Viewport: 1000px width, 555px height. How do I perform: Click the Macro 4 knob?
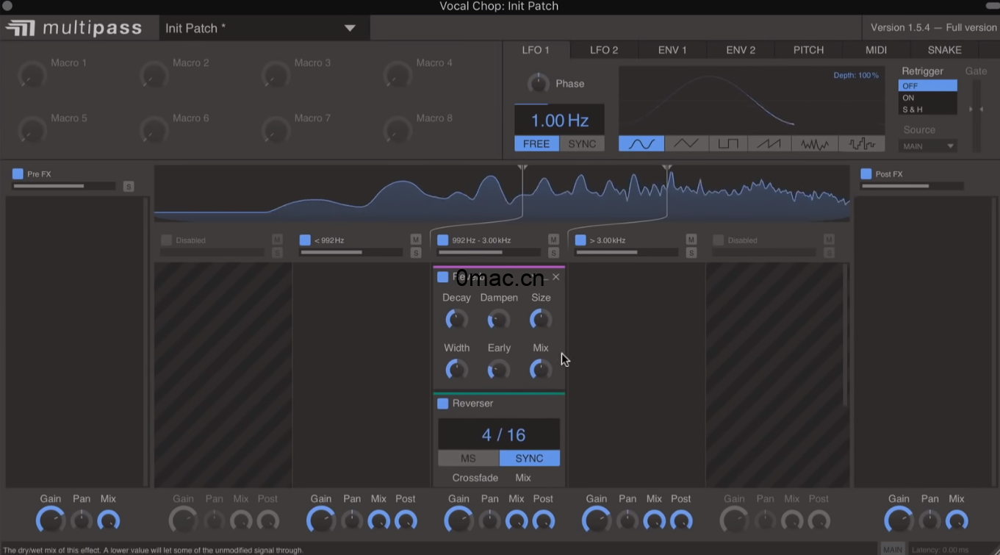coord(398,74)
